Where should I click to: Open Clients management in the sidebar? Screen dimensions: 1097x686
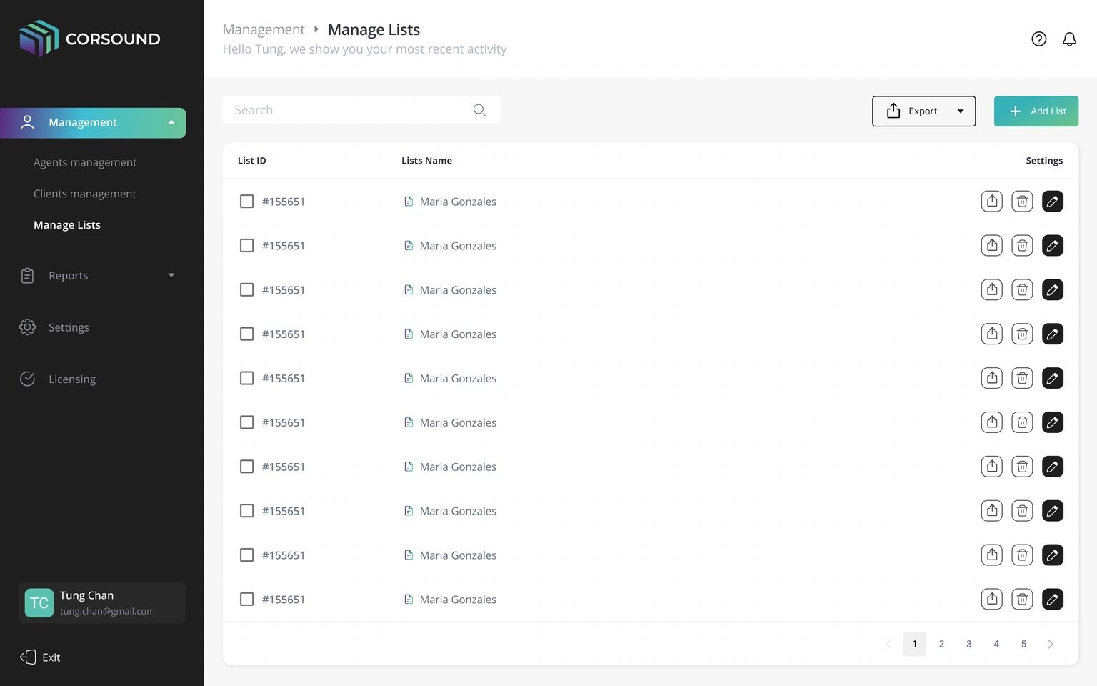pos(84,194)
